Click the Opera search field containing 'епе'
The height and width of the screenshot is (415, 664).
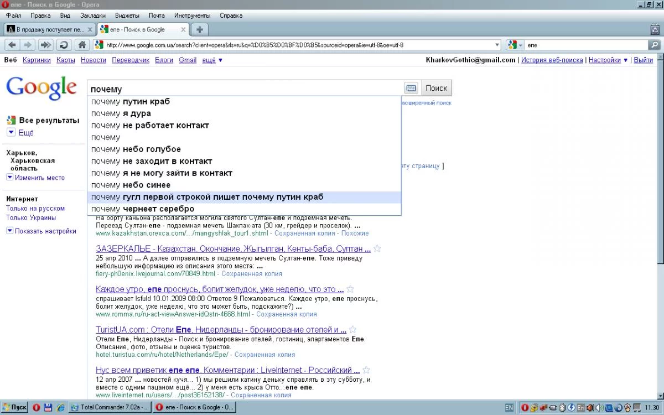coord(587,45)
